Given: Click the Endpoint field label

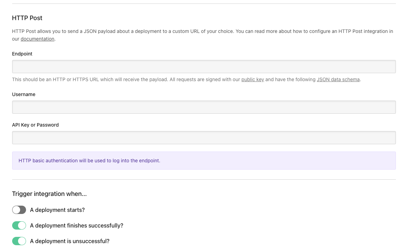Looking at the screenshot, I should [x=22, y=54].
